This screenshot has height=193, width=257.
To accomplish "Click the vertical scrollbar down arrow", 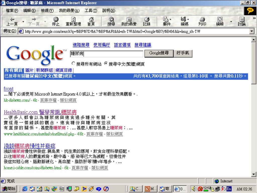I will tap(253, 174).
